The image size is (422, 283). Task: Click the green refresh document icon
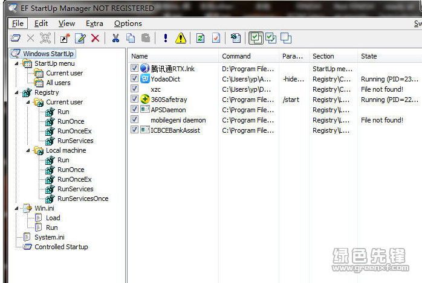(x=201, y=38)
